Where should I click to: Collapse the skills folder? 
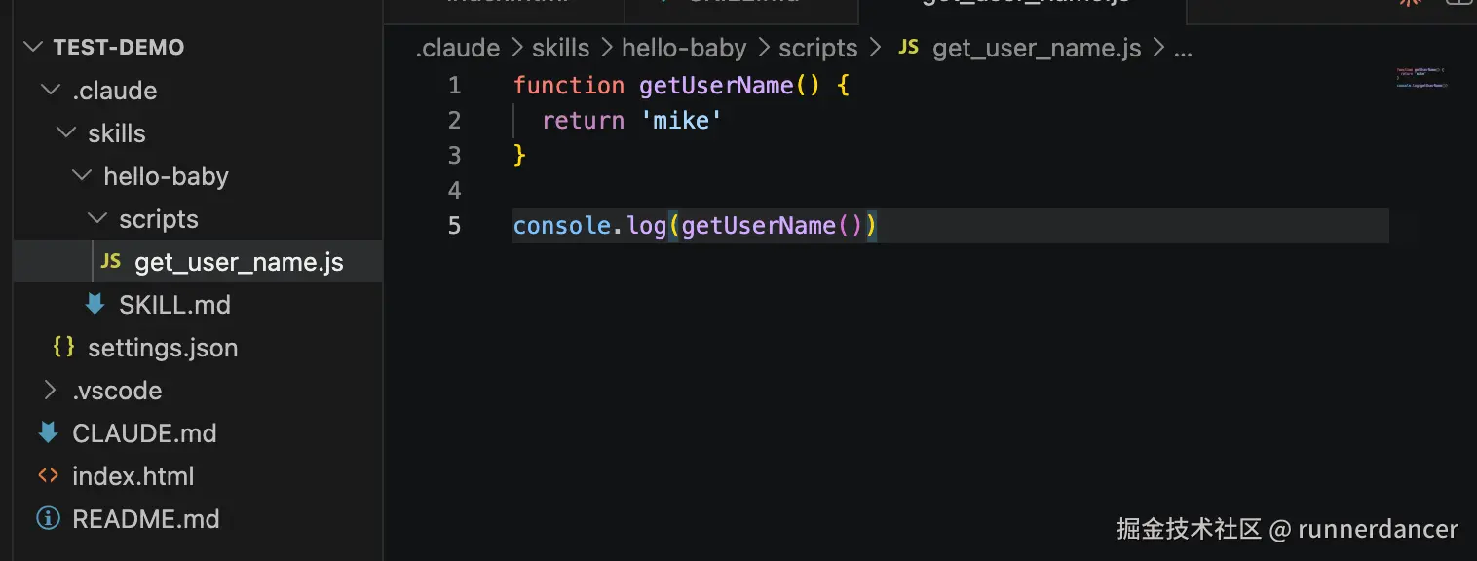tap(66, 132)
